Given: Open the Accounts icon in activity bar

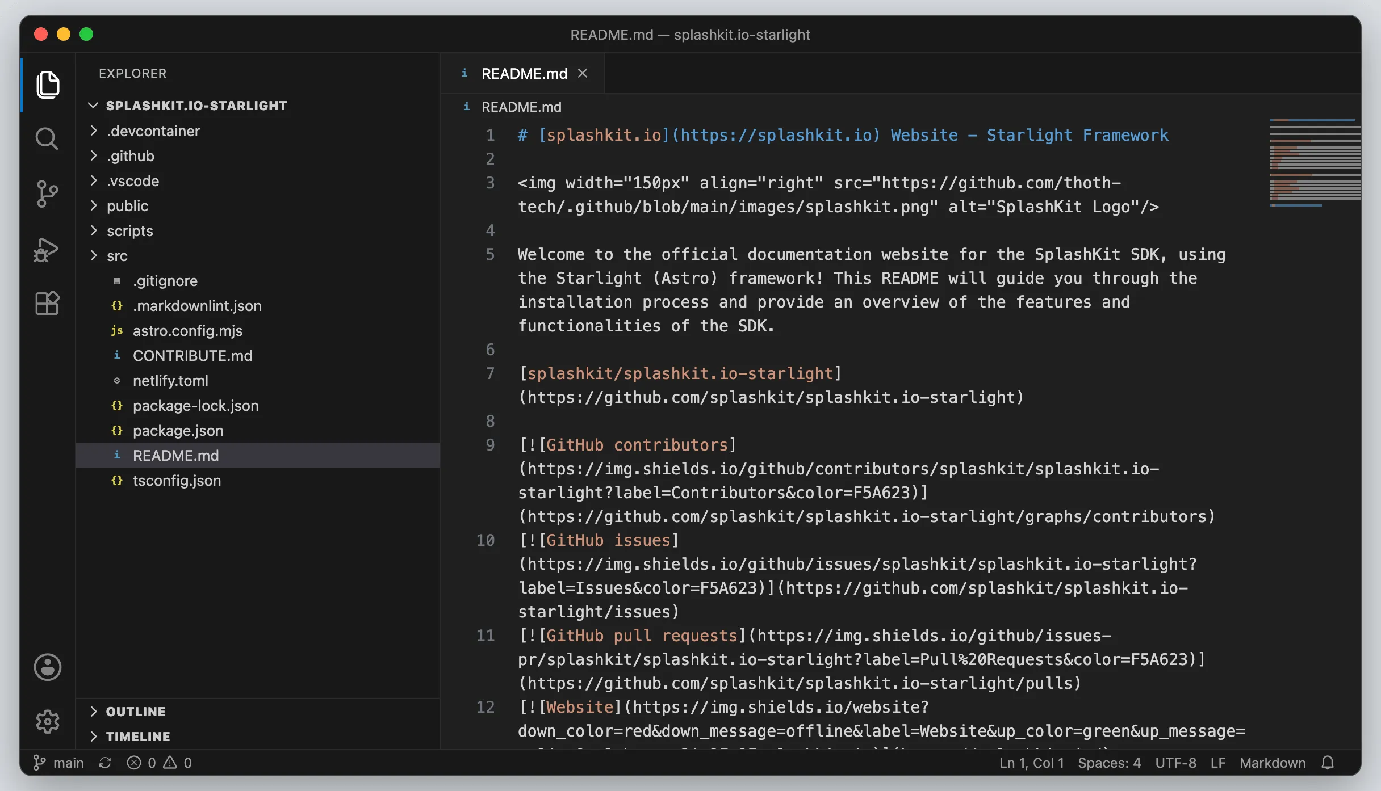Looking at the screenshot, I should [48, 667].
